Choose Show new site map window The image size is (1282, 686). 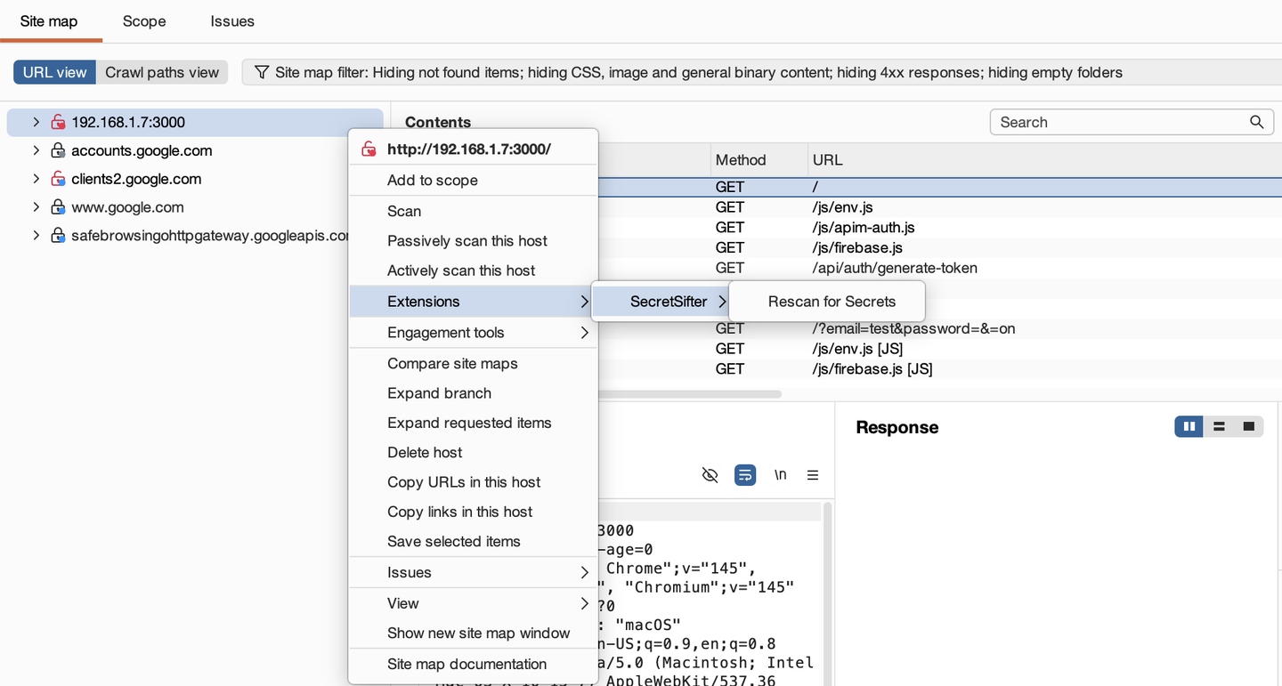click(473, 633)
